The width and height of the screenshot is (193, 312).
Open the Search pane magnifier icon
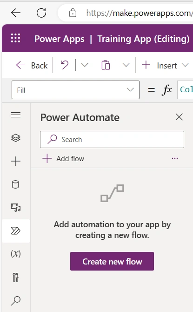[16, 300]
